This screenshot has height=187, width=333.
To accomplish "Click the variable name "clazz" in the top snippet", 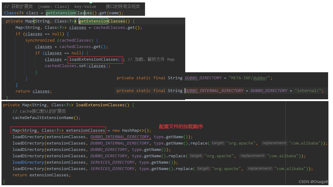I will click(x=32, y=13).
